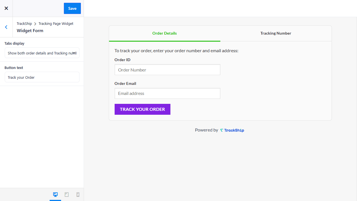Click the 'To track your order' instruction text
Viewport: 357px width, 201px height.
coord(176,51)
